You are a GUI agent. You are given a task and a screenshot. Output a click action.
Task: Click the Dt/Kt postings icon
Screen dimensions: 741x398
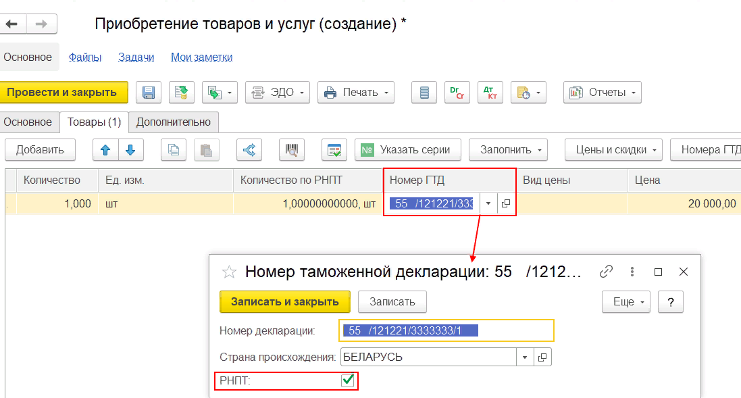tap(490, 93)
